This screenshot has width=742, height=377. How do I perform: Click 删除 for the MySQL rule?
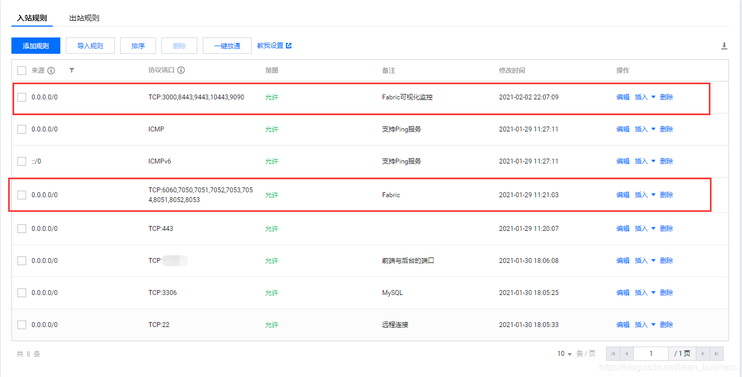click(666, 293)
